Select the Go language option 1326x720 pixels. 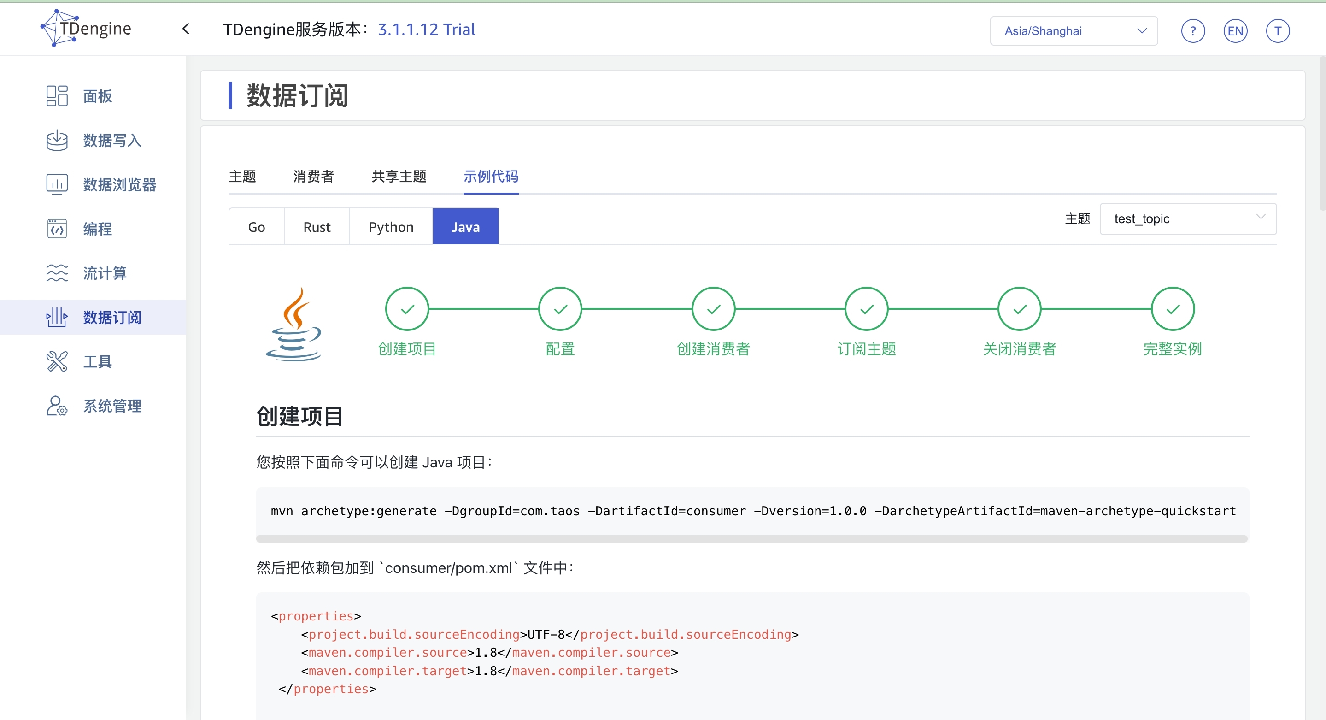coord(256,227)
